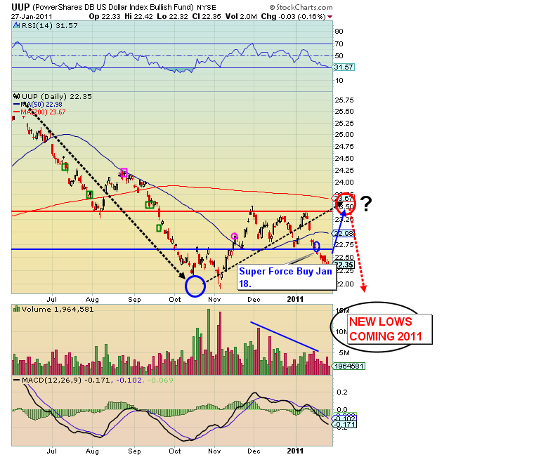This screenshot has height=457, width=541.
Task: Click the 5M volume axis label
Action: (344, 353)
